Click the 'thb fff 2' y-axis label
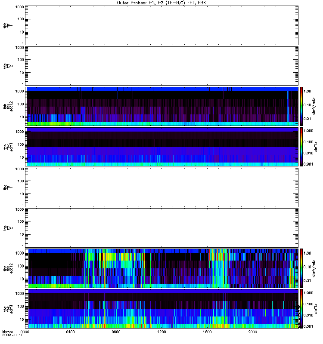The width and height of the screenshot is (323, 344). point(8,66)
